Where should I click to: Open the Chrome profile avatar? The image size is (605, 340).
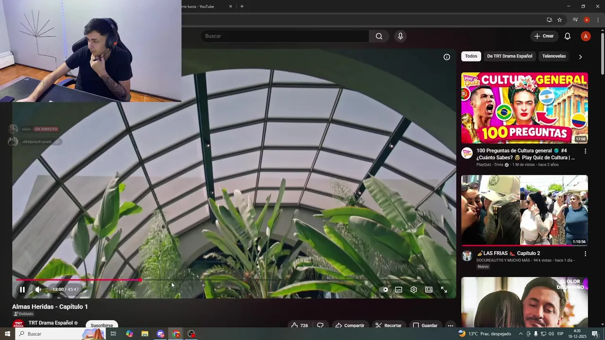[x=587, y=20]
